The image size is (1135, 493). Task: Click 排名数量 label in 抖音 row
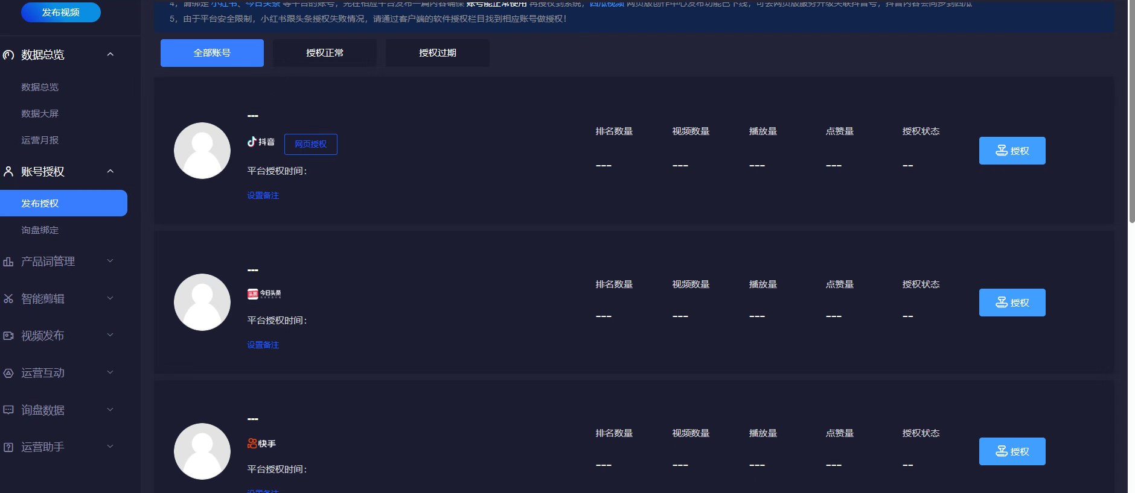614,131
